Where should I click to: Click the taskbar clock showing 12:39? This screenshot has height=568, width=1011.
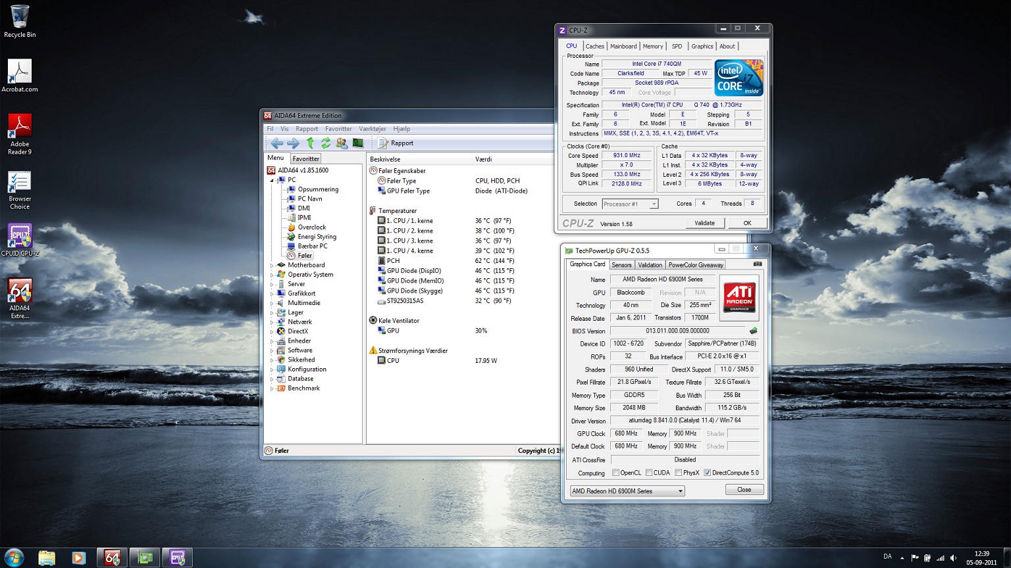tap(981, 558)
